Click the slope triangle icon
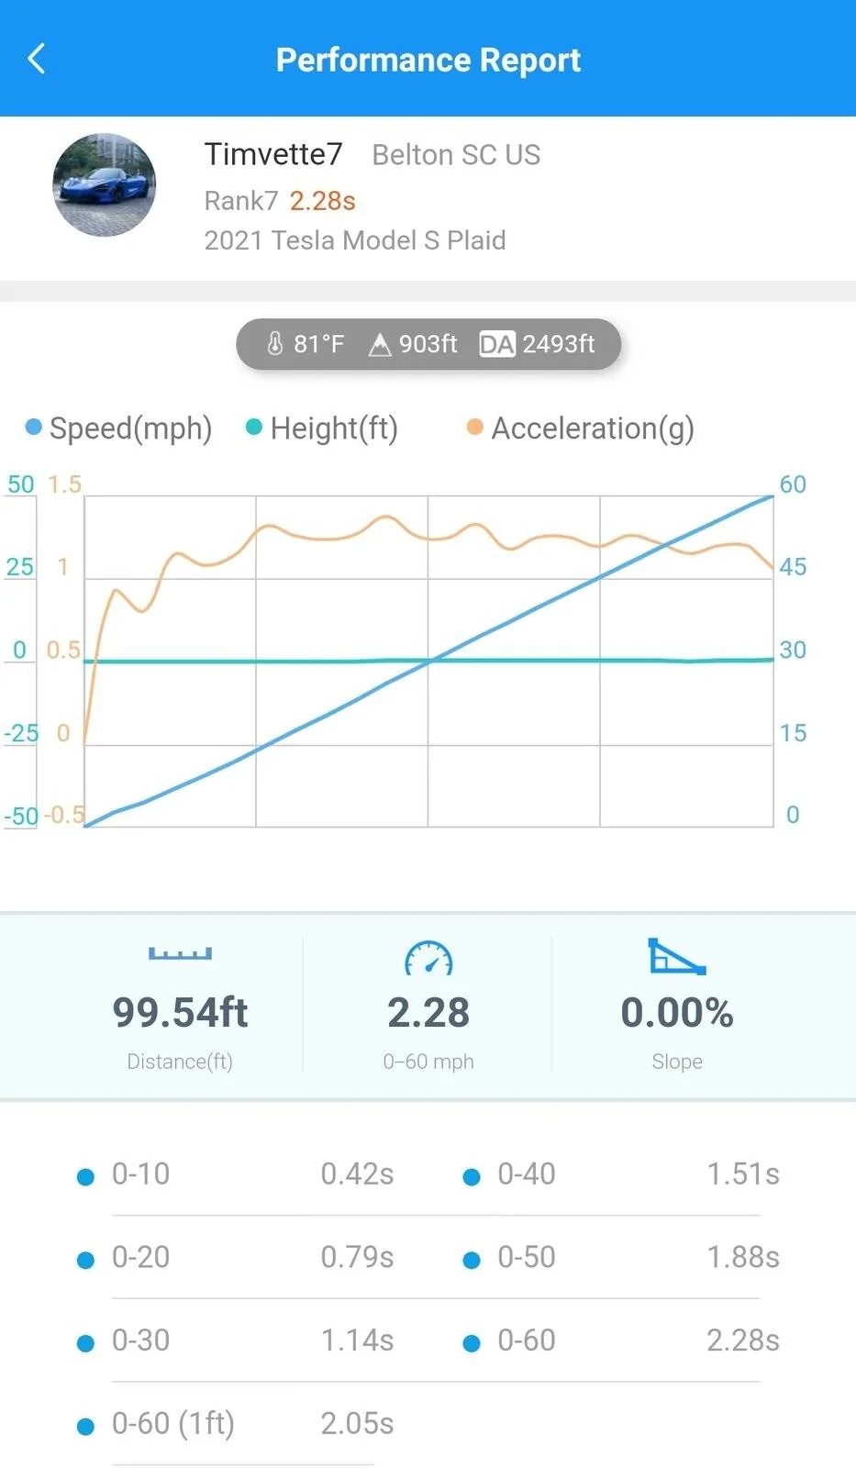The height and width of the screenshot is (1468, 856). tap(676, 956)
